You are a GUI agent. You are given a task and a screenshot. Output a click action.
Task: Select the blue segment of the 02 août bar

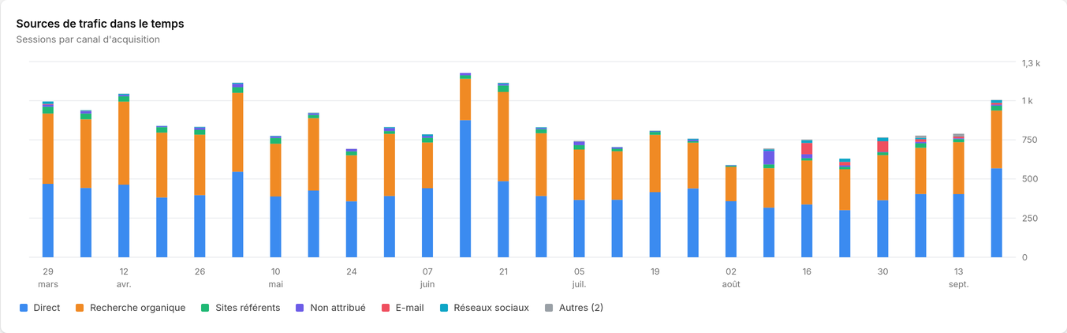click(x=731, y=230)
